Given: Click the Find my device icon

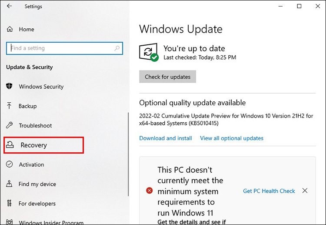Looking at the screenshot, I should point(9,184).
